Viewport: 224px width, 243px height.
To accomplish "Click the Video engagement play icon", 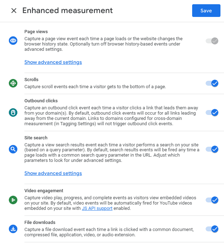I will tap(13, 200).
